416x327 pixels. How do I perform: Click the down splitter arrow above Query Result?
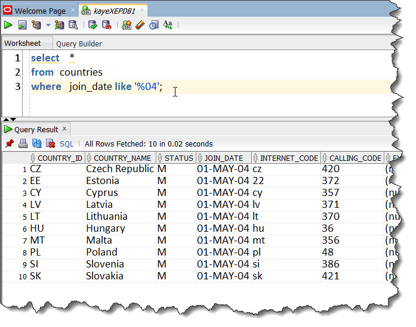(13, 119)
